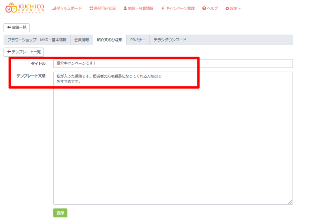Screen dimensions: 309x222
Task: Click the KUCHICO Premium logo
Action: point(25,8)
